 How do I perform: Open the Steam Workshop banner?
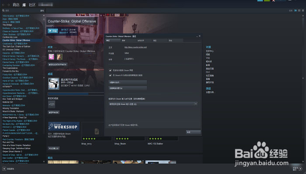click(x=64, y=126)
